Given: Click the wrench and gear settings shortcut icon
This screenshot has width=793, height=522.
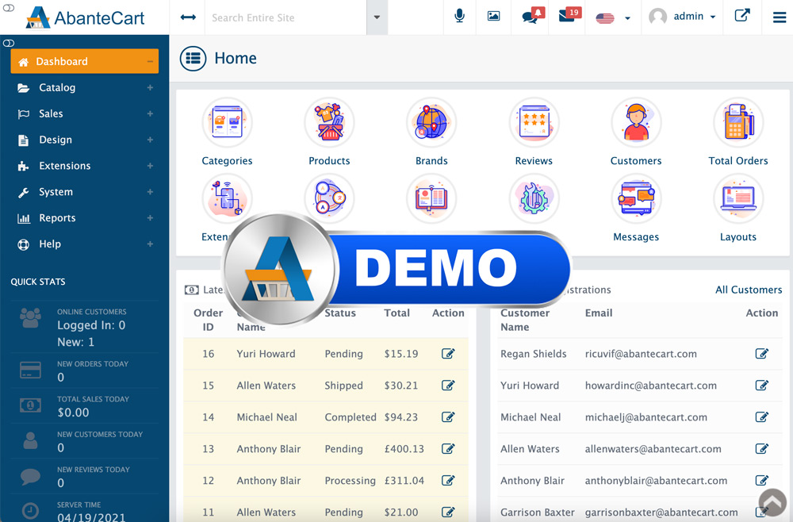Looking at the screenshot, I should 534,198.
